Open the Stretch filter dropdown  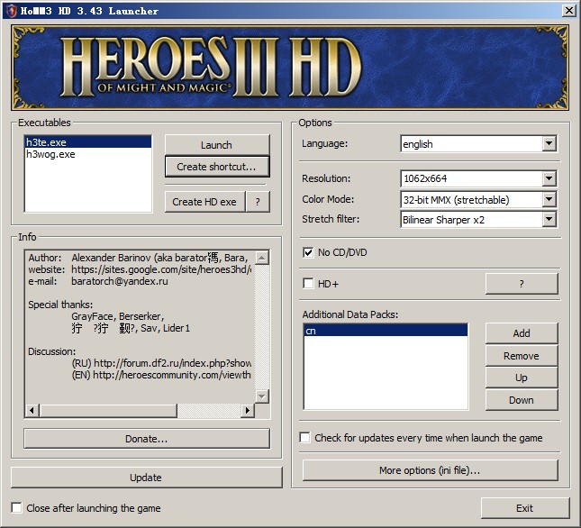coord(549,219)
